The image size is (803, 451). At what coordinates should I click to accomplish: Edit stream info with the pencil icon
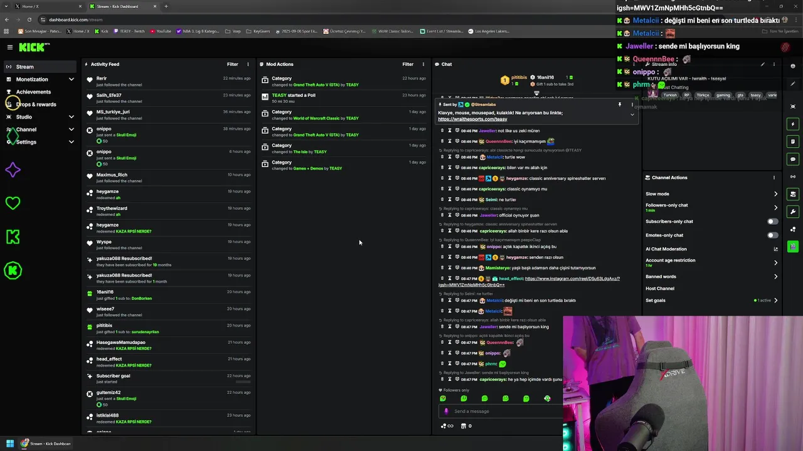pyautogui.click(x=763, y=64)
